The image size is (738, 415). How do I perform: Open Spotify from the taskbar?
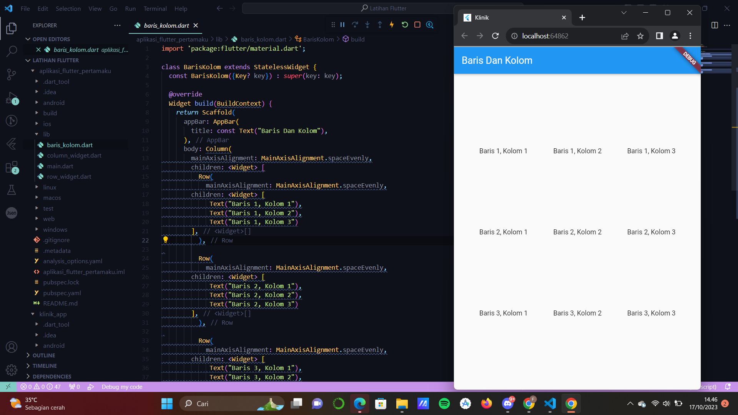point(444,403)
